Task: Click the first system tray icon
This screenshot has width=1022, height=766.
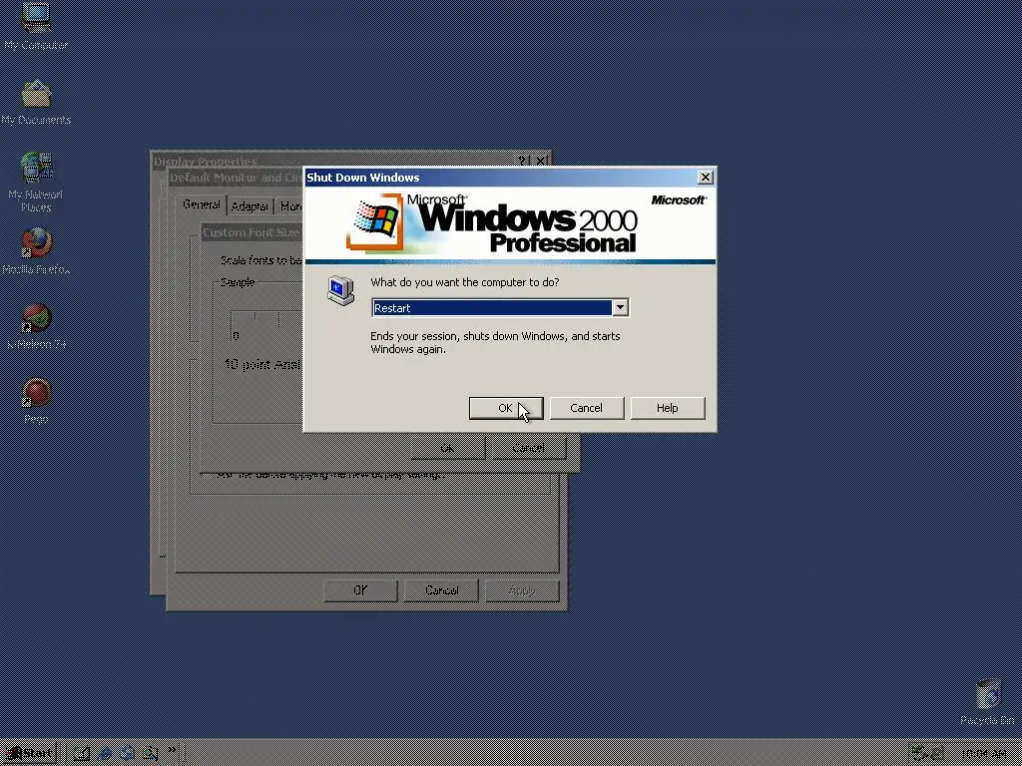Action: tap(919, 754)
